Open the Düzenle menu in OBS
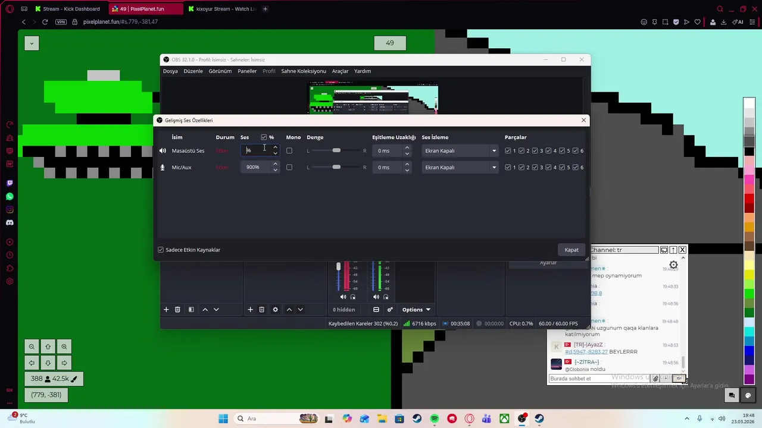Image resolution: width=762 pixels, height=428 pixels. pos(193,71)
